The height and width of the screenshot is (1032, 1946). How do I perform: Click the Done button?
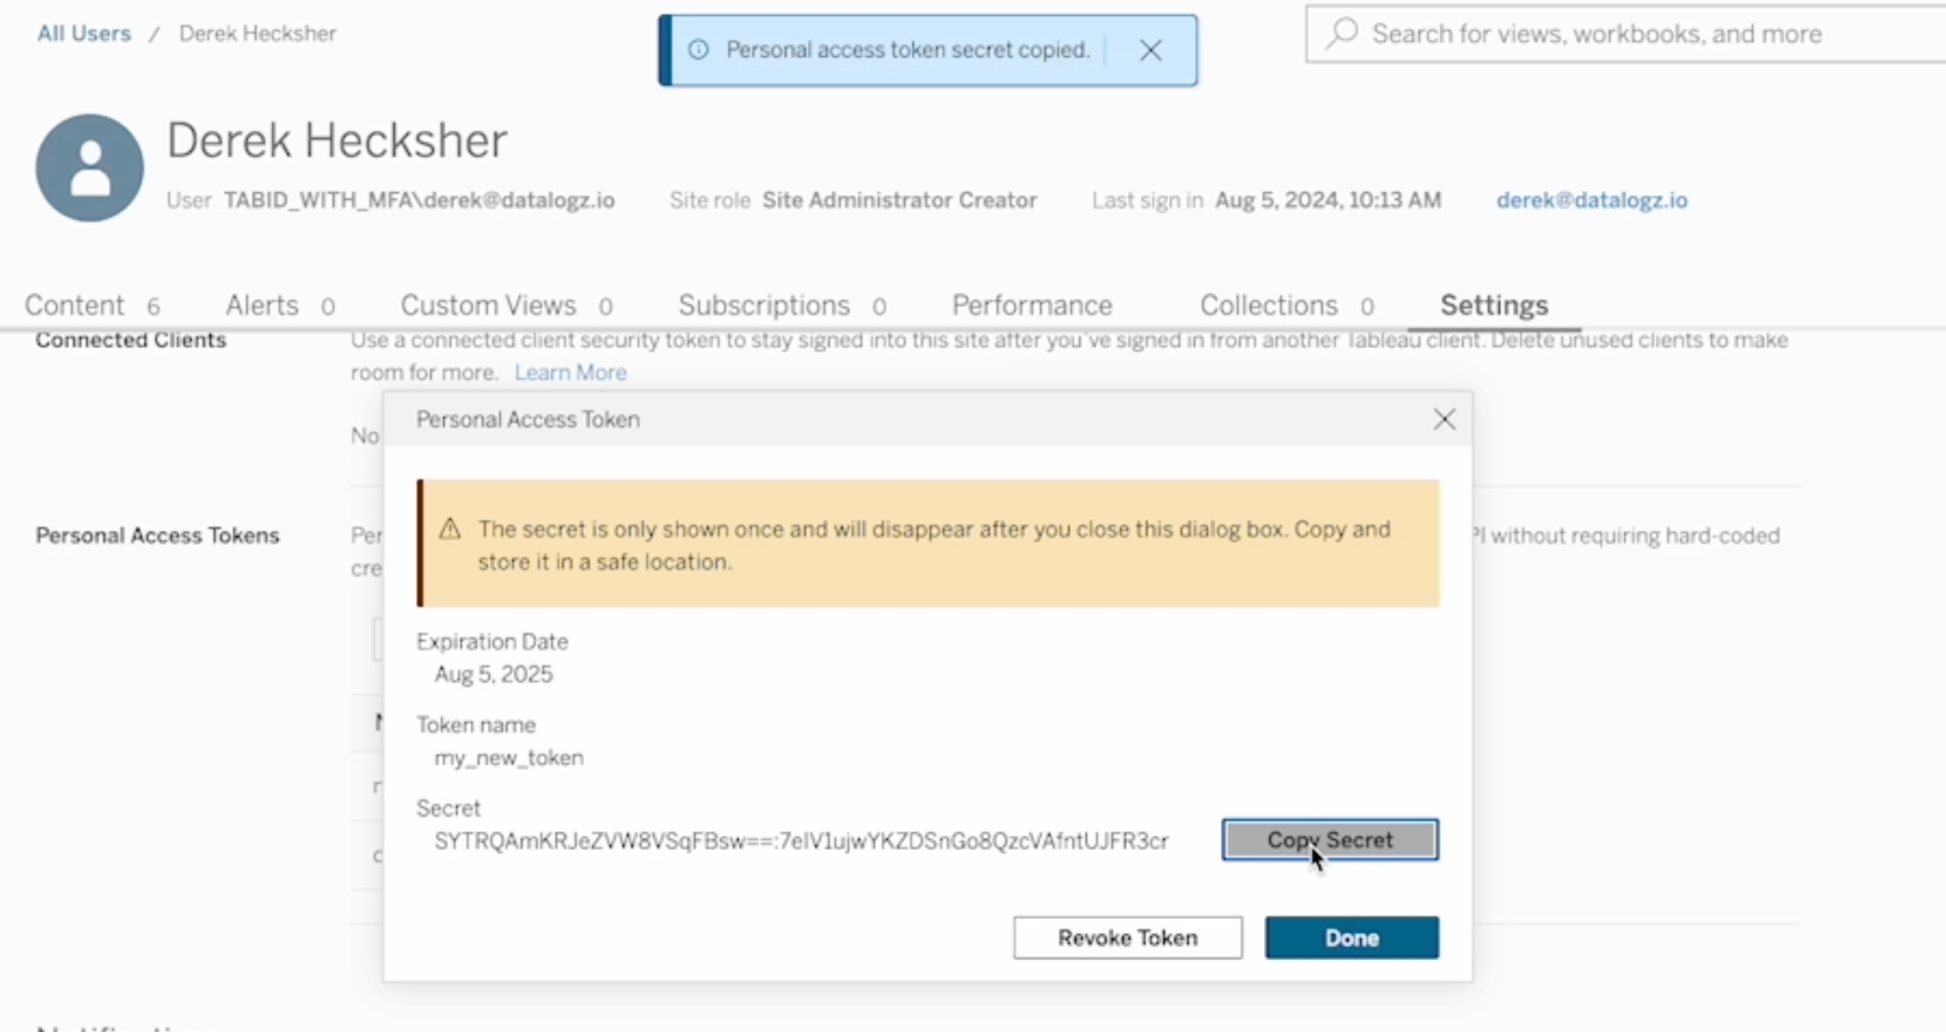tap(1351, 938)
